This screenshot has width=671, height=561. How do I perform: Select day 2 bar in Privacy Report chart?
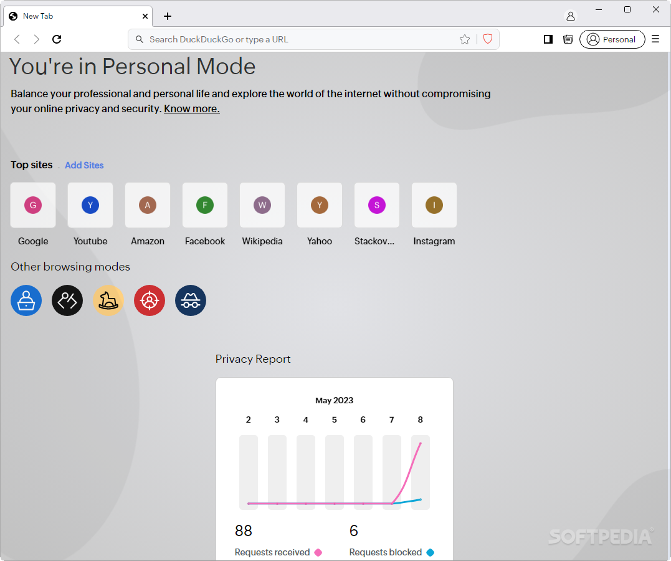[x=248, y=472]
